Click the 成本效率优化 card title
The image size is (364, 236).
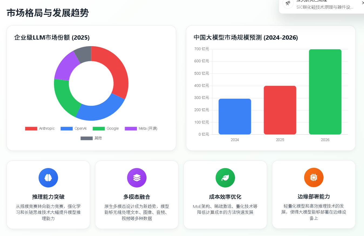225,197
